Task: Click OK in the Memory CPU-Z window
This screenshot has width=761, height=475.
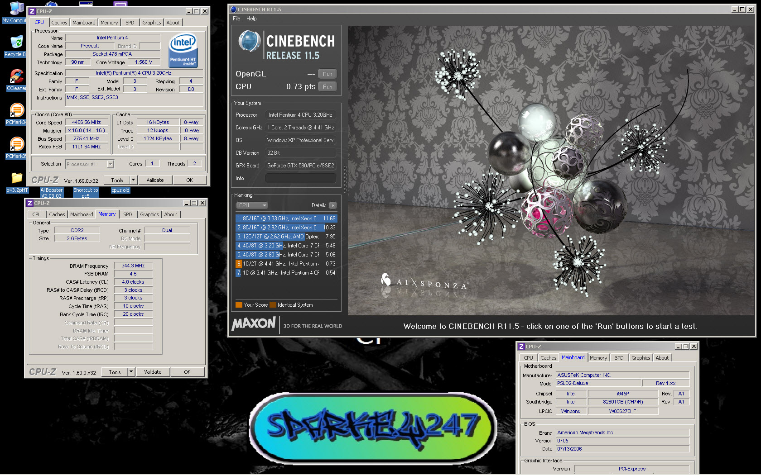Action: coord(187,372)
